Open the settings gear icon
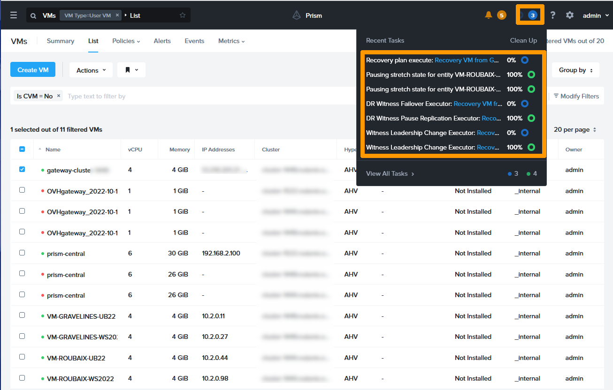Screen dimensions: 613x390 [x=570, y=15]
